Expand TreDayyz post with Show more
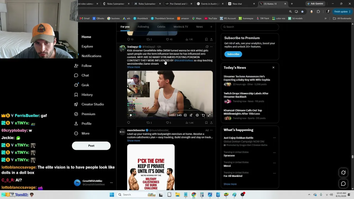 point(134,67)
